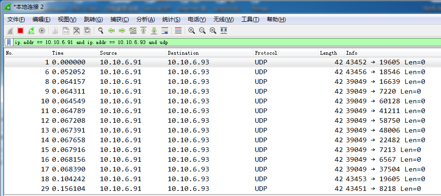
Task: Select packet 9 with info 39049 → 7220
Action: point(223,91)
